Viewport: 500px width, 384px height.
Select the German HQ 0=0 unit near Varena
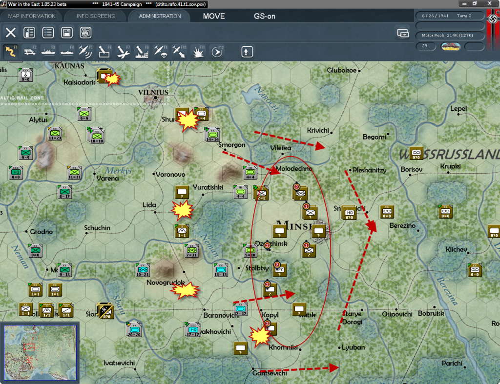pos(16,173)
